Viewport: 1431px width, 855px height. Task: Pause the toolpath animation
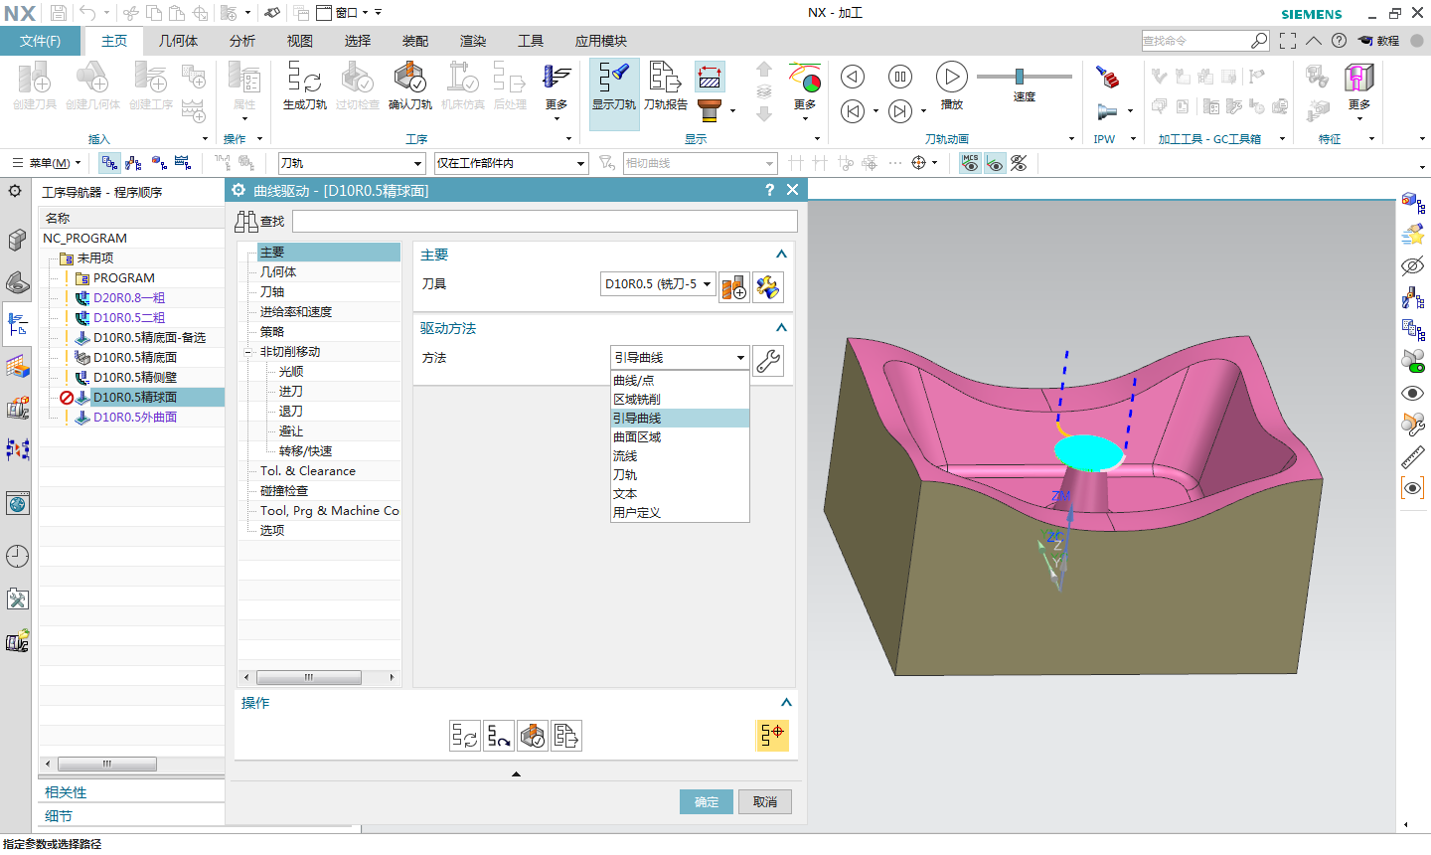[x=899, y=77]
